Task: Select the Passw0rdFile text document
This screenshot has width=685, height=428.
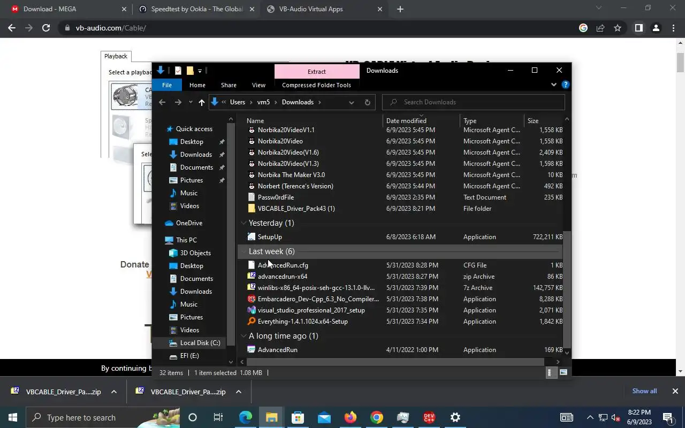Action: tap(276, 197)
